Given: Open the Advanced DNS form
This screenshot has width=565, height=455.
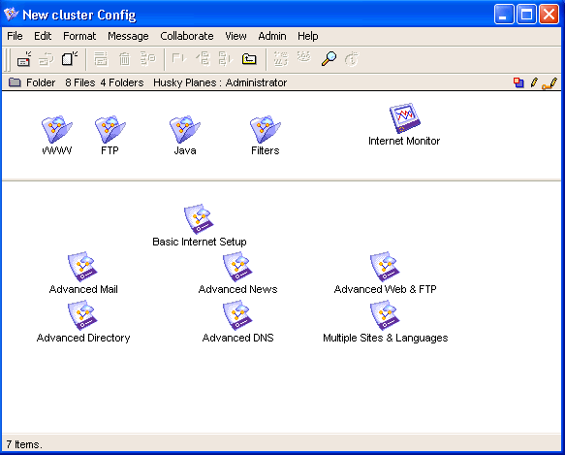Looking at the screenshot, I should click(237, 315).
